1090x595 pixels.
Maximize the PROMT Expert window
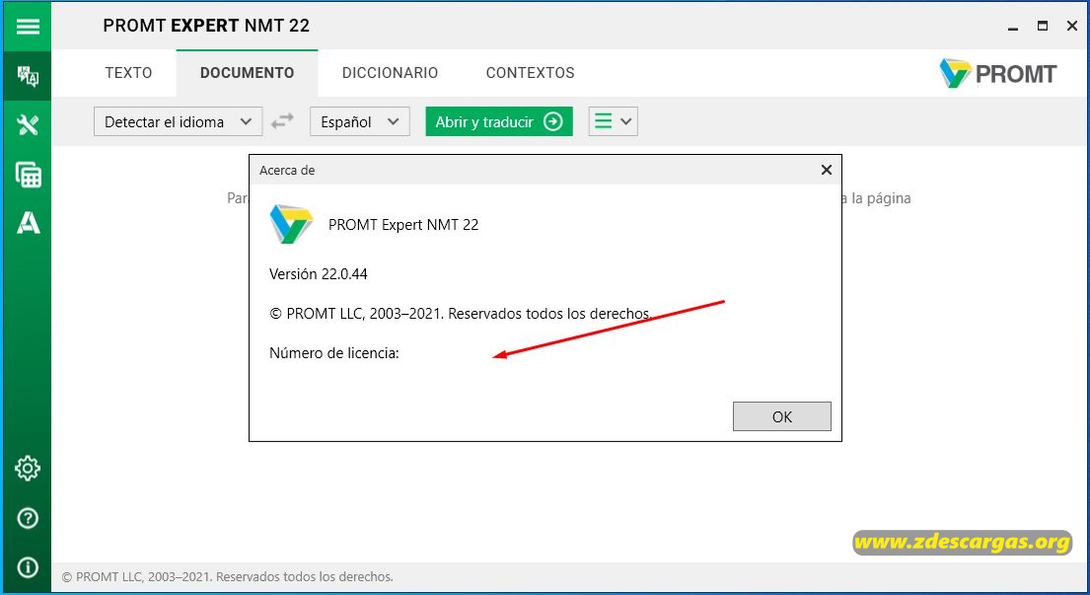pyautogui.click(x=1042, y=27)
